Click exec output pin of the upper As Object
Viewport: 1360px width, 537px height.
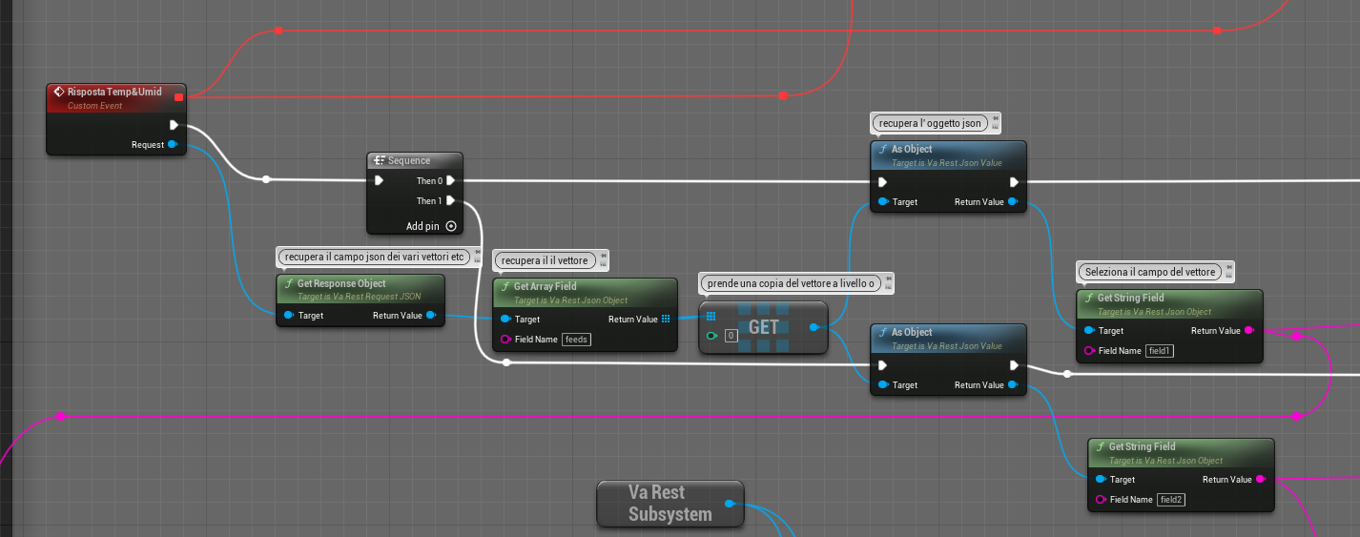1015,181
